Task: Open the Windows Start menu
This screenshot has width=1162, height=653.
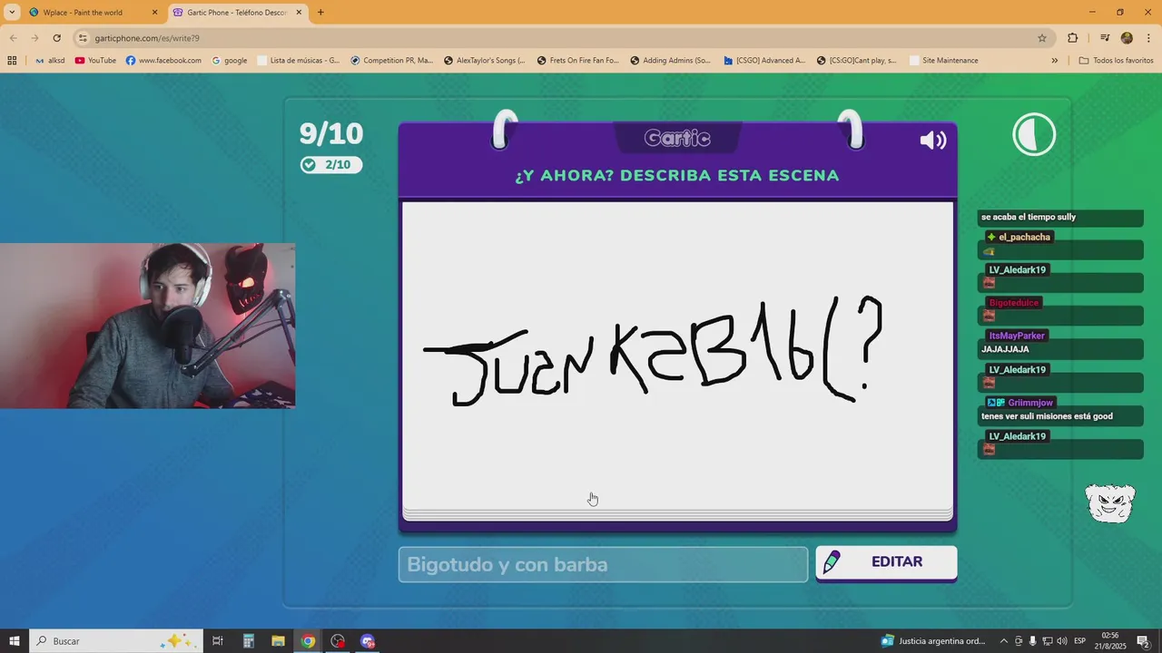Action: pyautogui.click(x=15, y=641)
